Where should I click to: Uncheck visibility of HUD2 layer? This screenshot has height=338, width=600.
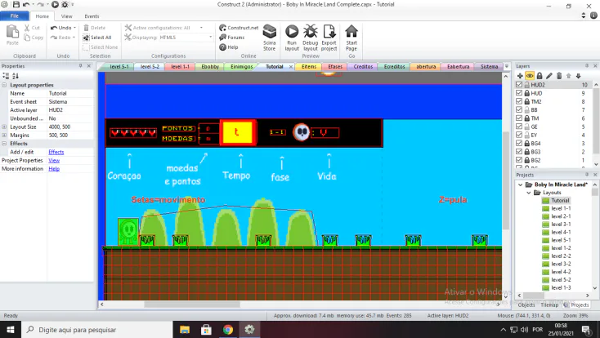pyautogui.click(x=519, y=85)
